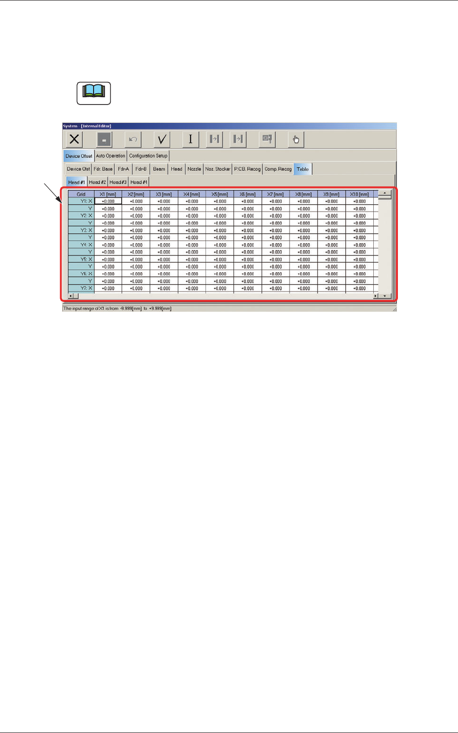The height and width of the screenshot is (733, 458).
Task: Click the book note icon above the window
Action: point(94,93)
